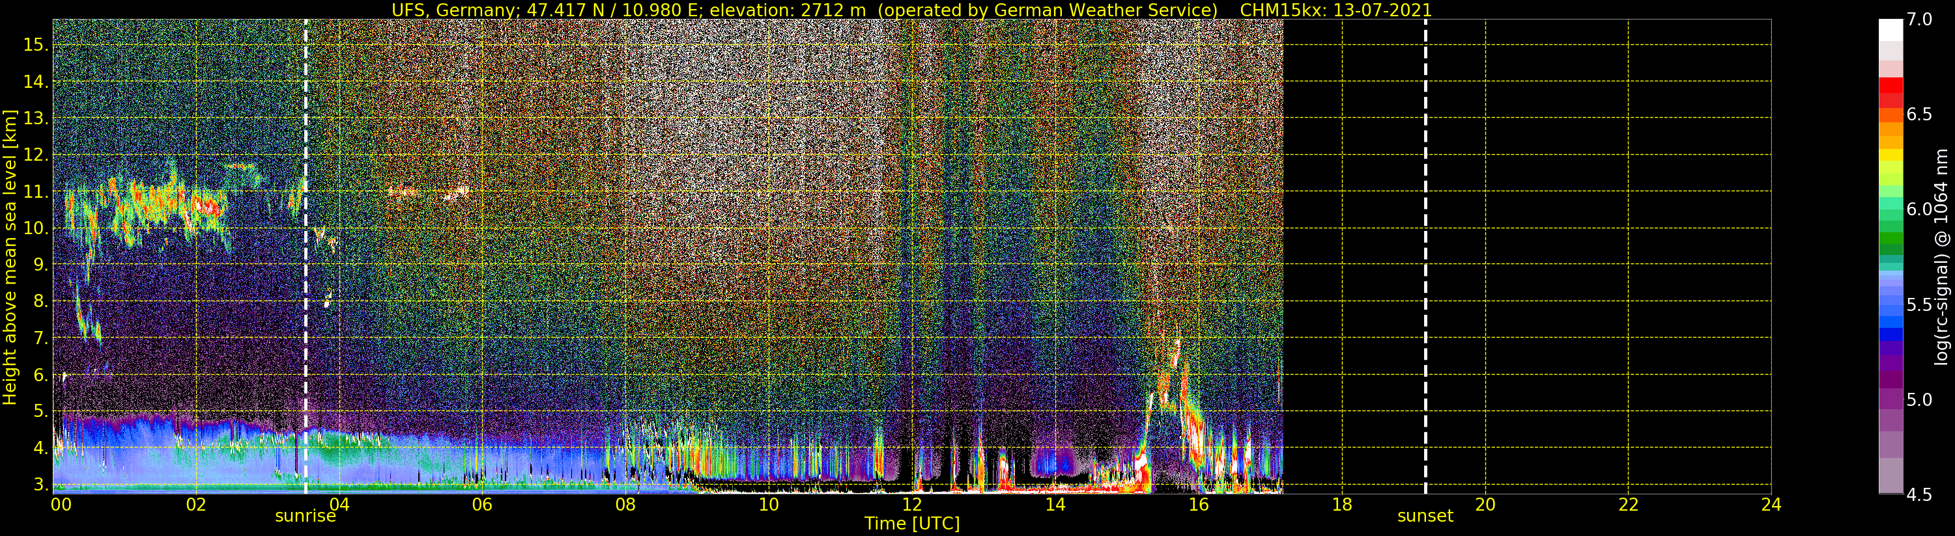Viewport: 1955px width, 536px height.
Task: Click the time axis tick '06'
Action: coord(482,504)
